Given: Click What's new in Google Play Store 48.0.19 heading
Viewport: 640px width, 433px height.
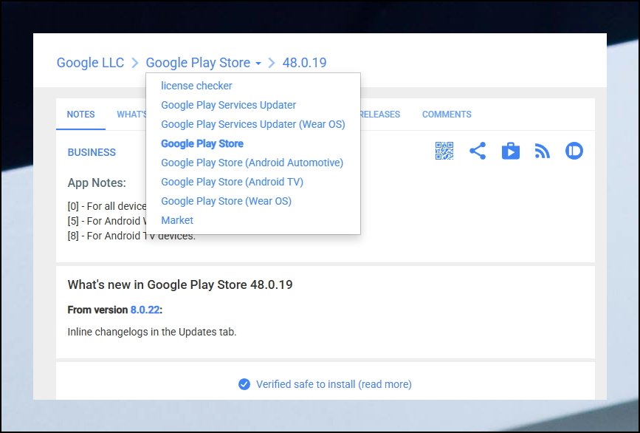Looking at the screenshot, I should pos(180,284).
